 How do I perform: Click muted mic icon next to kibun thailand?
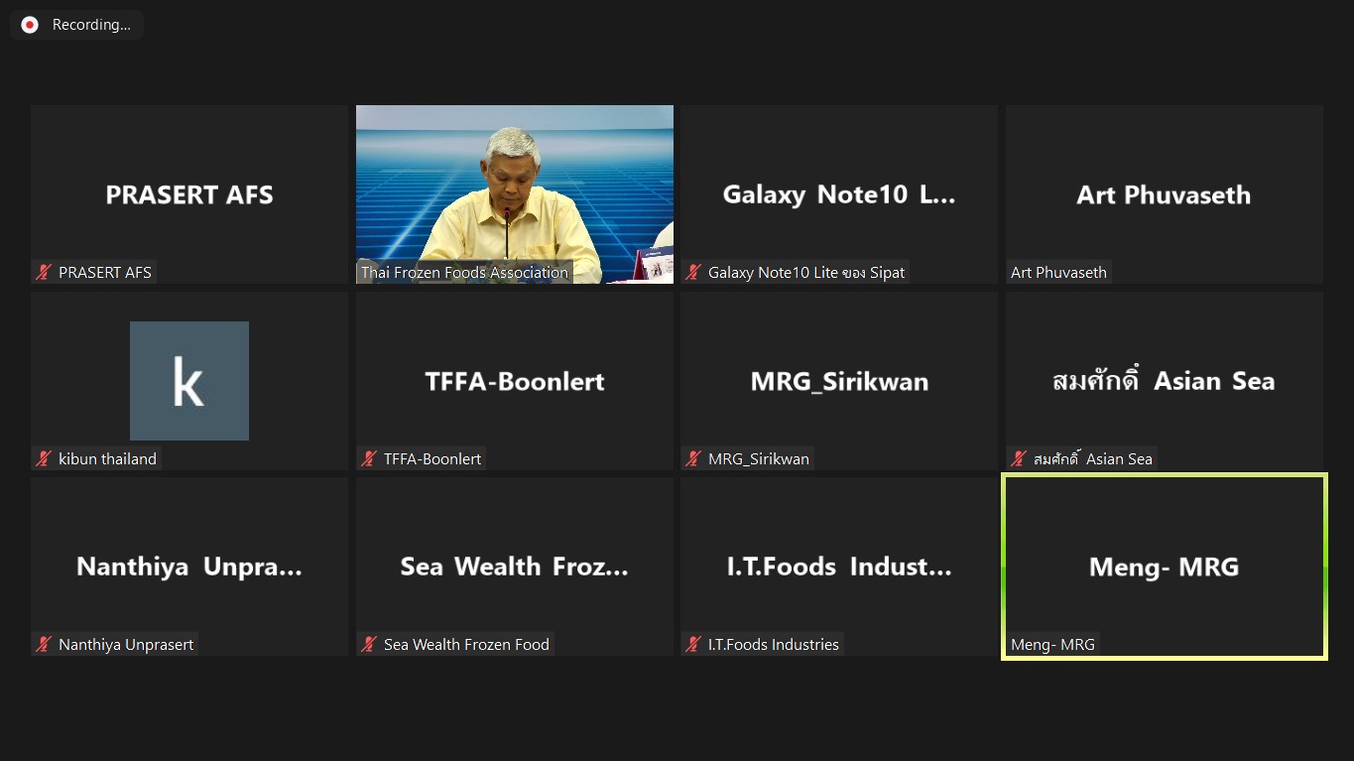click(x=44, y=458)
